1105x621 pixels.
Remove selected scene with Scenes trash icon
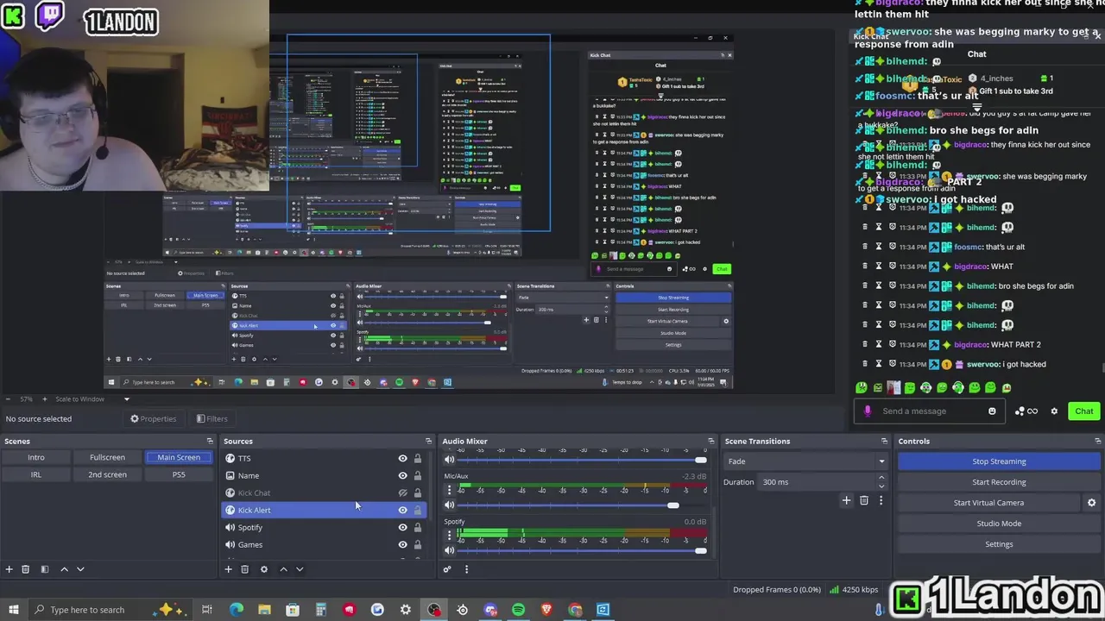tap(26, 569)
